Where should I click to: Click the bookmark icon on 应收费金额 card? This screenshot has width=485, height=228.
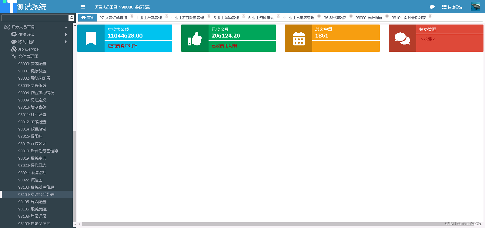tap(91, 38)
